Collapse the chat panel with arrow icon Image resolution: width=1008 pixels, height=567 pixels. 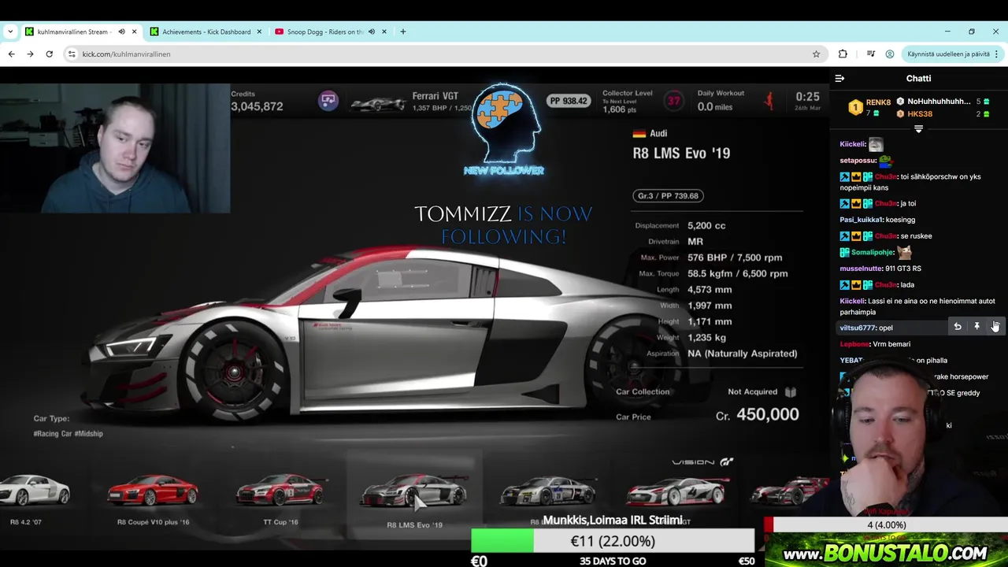pyautogui.click(x=839, y=78)
